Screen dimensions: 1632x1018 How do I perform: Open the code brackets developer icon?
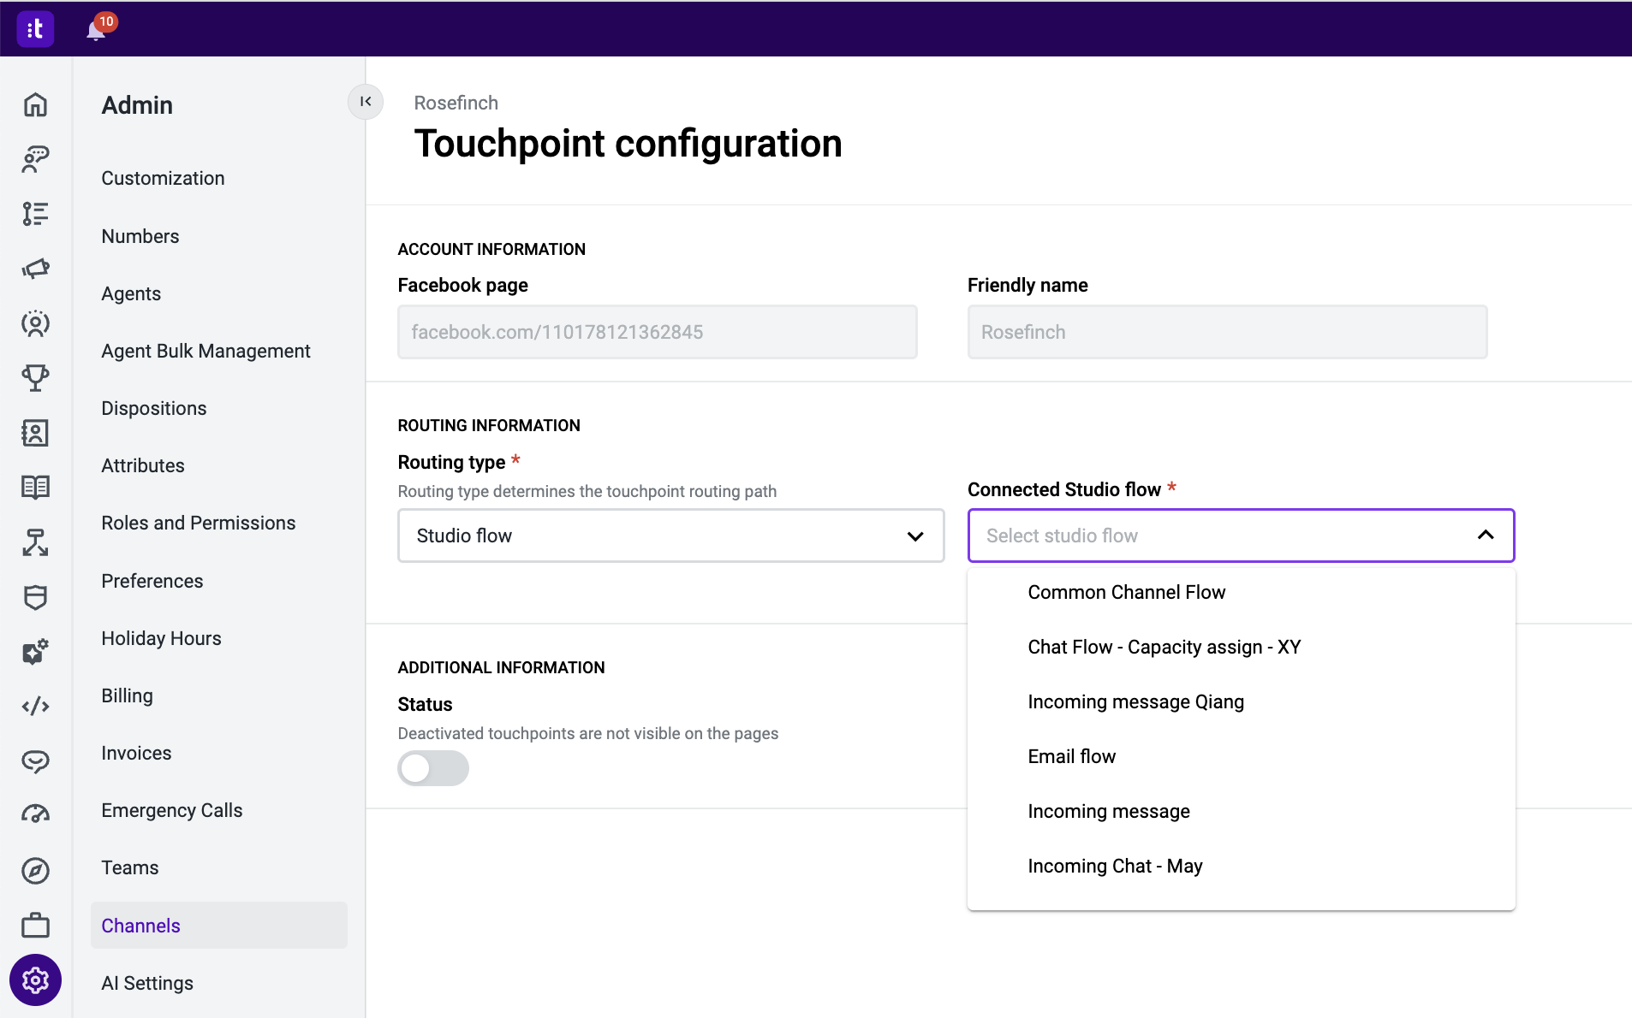[35, 707]
